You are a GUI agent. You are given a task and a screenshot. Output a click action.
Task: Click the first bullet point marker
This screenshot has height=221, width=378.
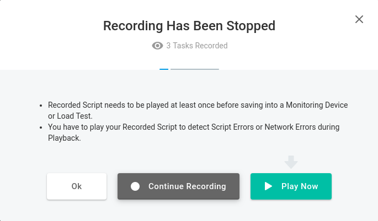pyautogui.click(x=41, y=106)
